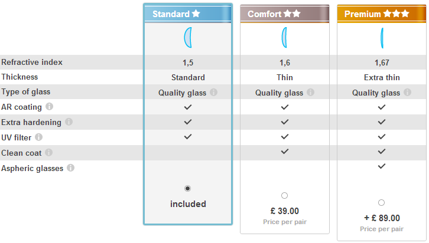Click the + £ 89.00 price text
Screen dimensions: 429x243
pyautogui.click(x=382, y=218)
